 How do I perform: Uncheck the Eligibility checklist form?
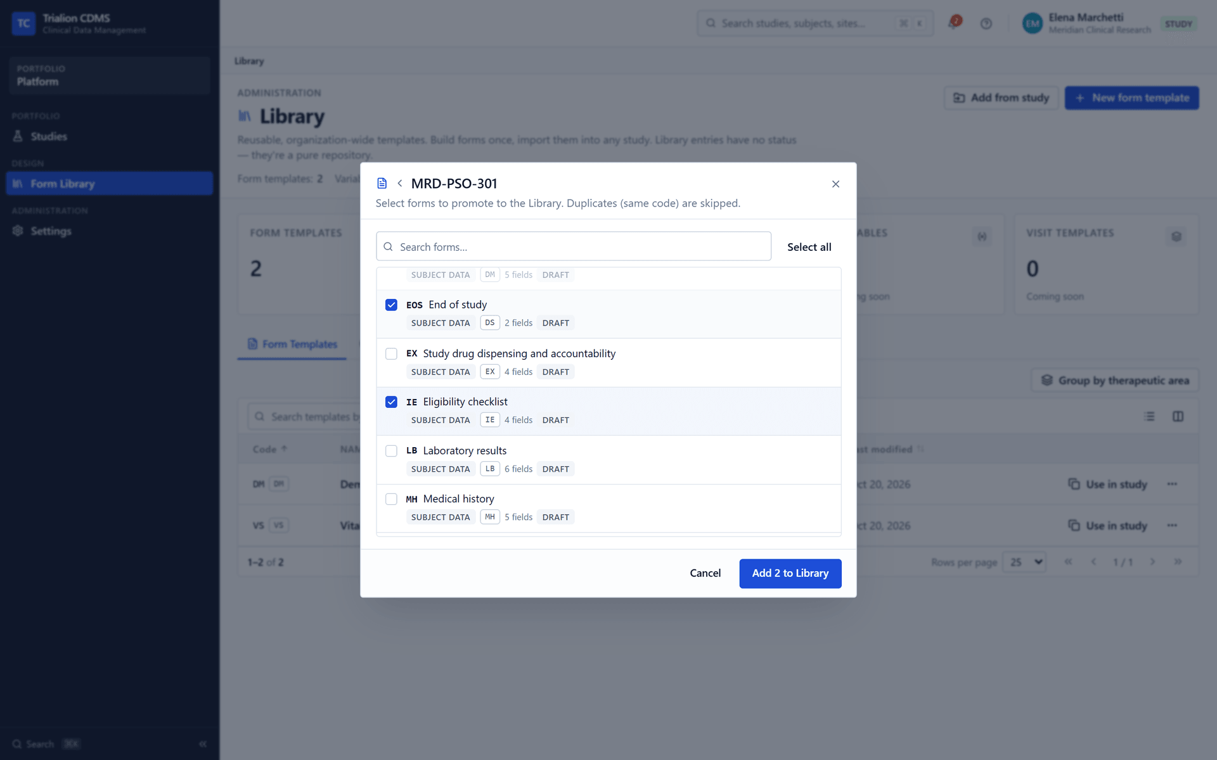pyautogui.click(x=391, y=402)
